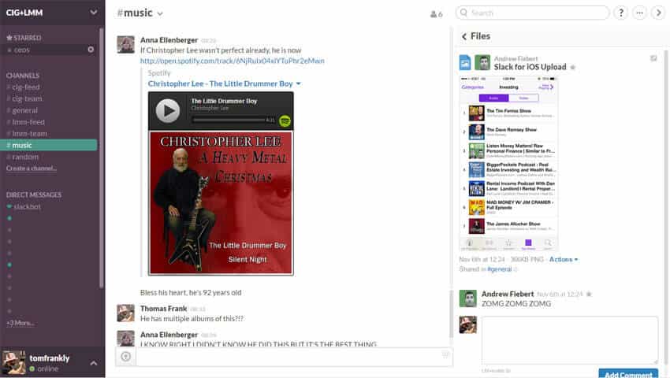Click the search field
Image resolution: width=670 pixels, height=378 pixels.
pyautogui.click(x=532, y=13)
